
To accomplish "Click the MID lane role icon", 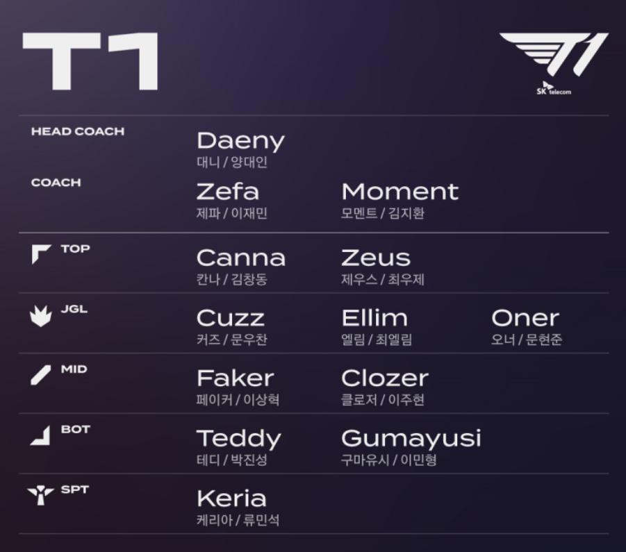I will pyautogui.click(x=41, y=375).
